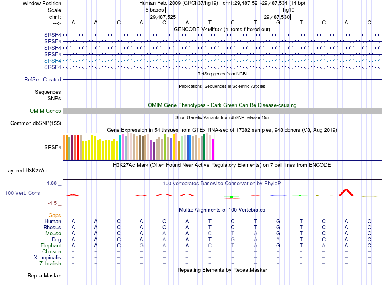382x285 pixels.
Task: Click the Sequences track label
Action: [x=48, y=92]
